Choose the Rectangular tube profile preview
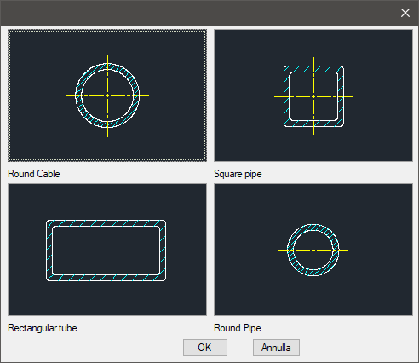 point(107,250)
